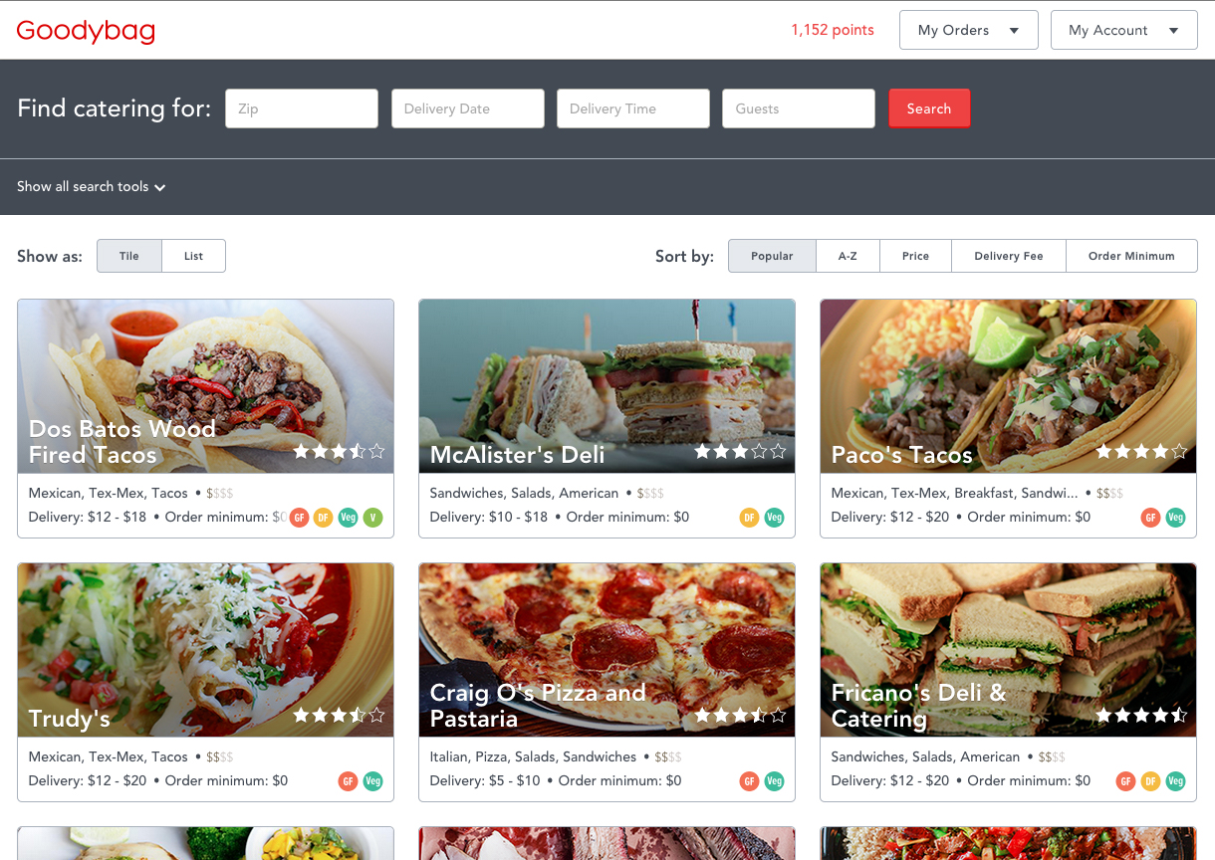Expand Show all search tools
The image size is (1215, 860).
(x=91, y=186)
